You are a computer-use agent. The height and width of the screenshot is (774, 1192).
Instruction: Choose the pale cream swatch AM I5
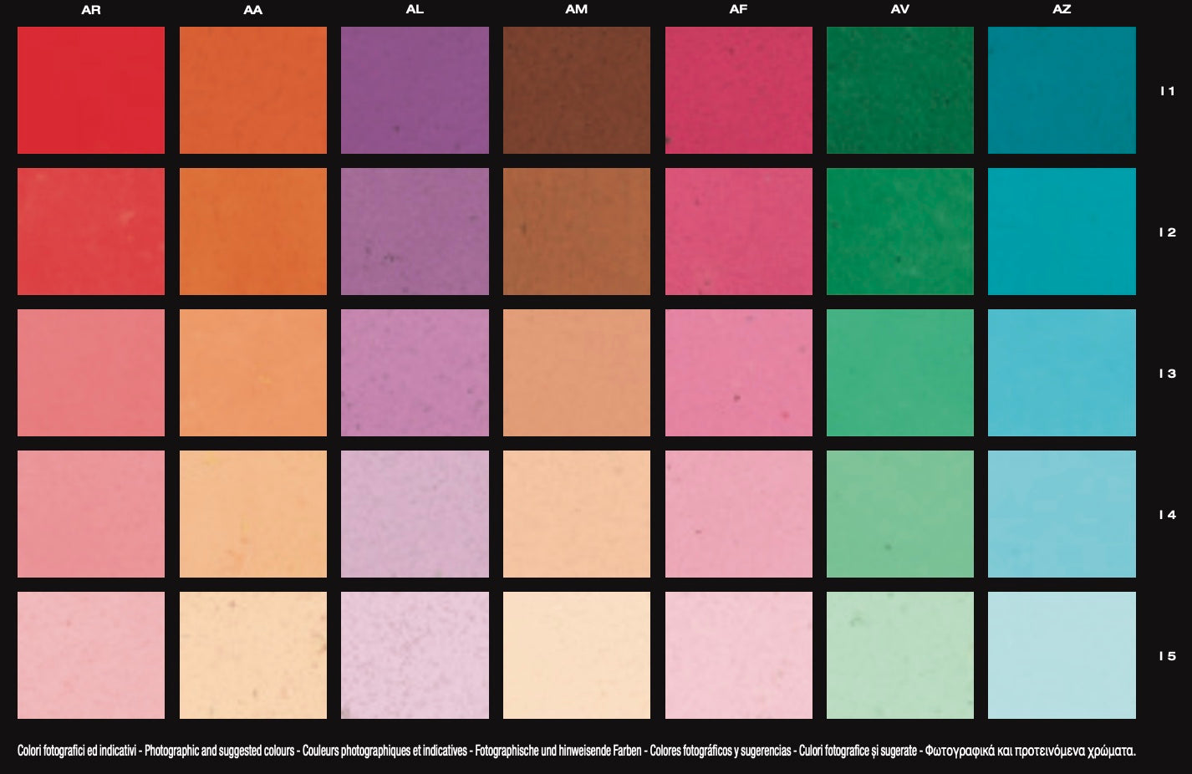point(576,655)
